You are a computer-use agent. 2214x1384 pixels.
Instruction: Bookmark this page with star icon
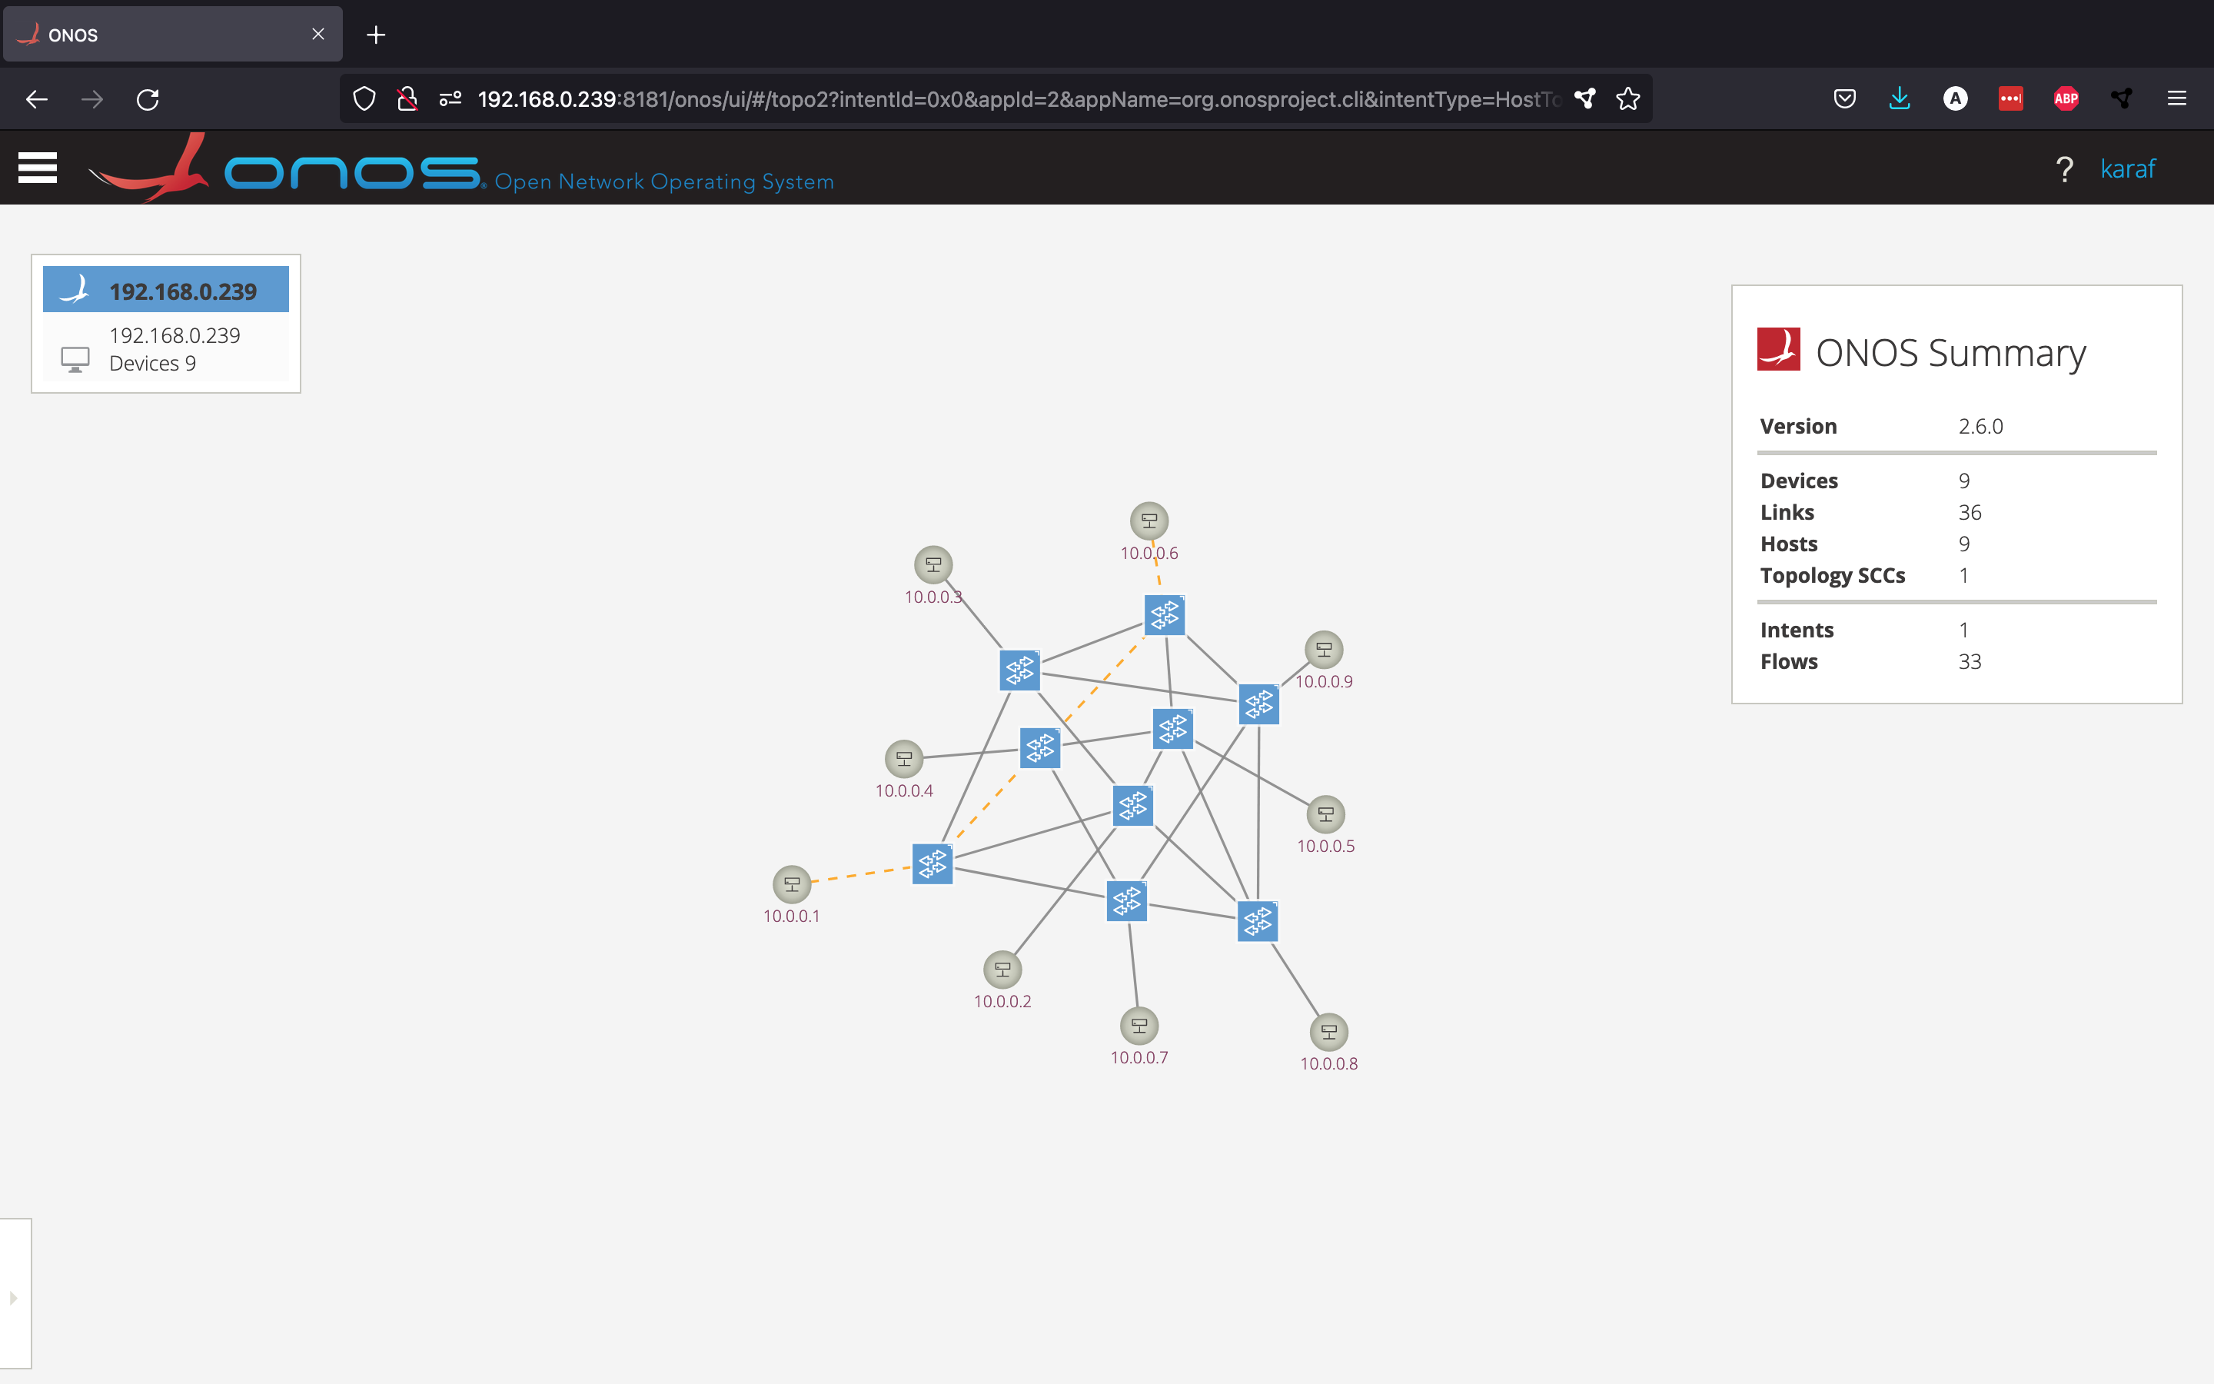click(x=1627, y=99)
